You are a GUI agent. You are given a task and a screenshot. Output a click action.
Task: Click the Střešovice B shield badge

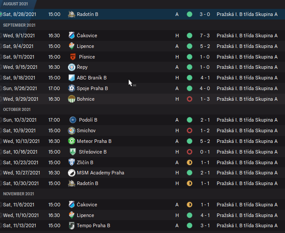pos(72,152)
